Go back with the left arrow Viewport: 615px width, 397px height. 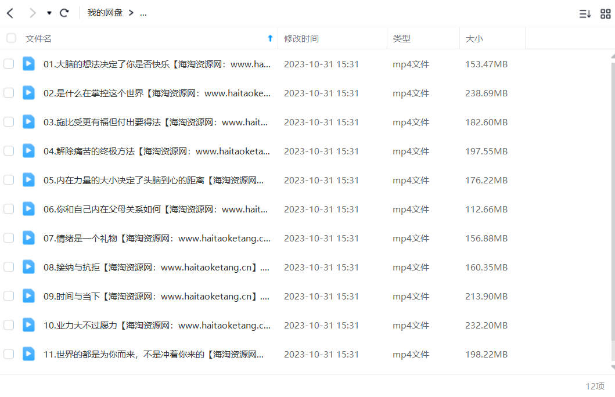(10, 13)
